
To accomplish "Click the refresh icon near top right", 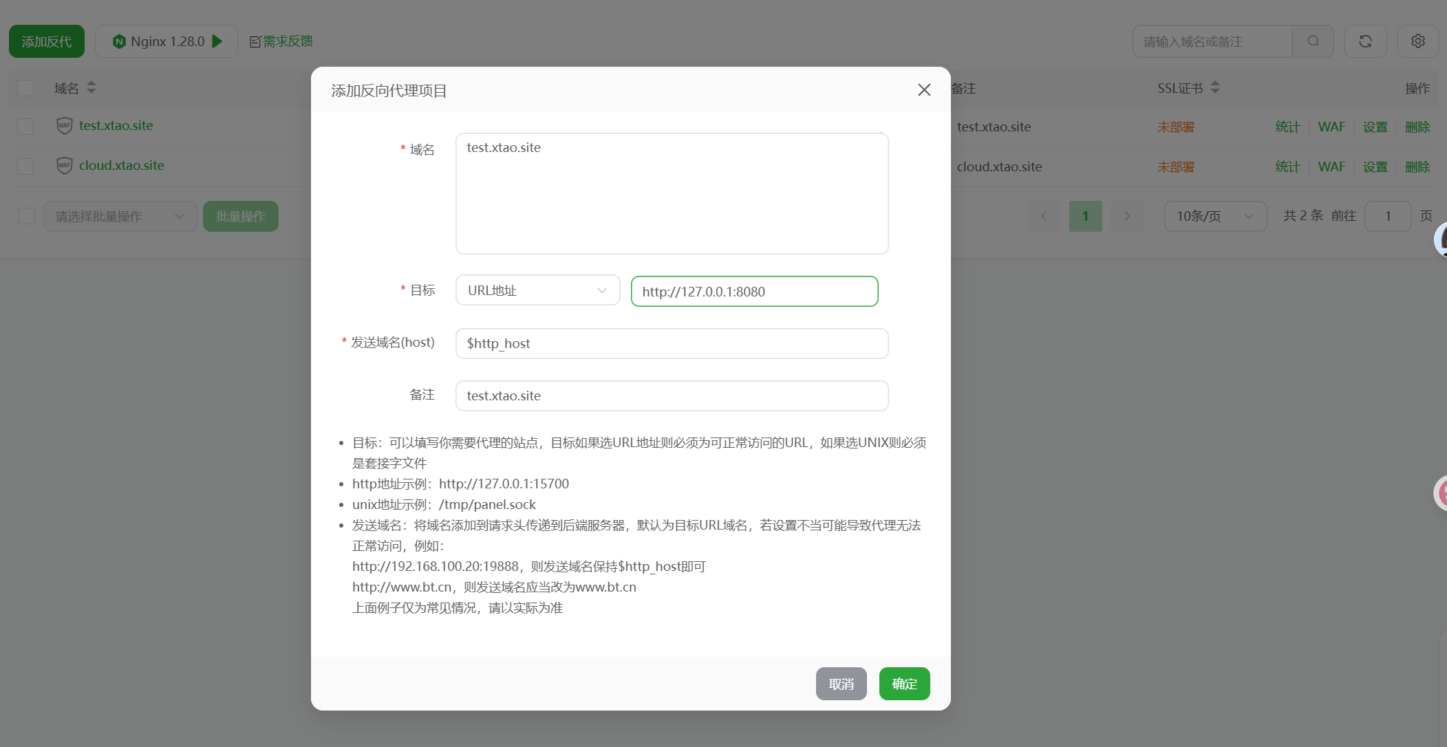I will [x=1366, y=41].
